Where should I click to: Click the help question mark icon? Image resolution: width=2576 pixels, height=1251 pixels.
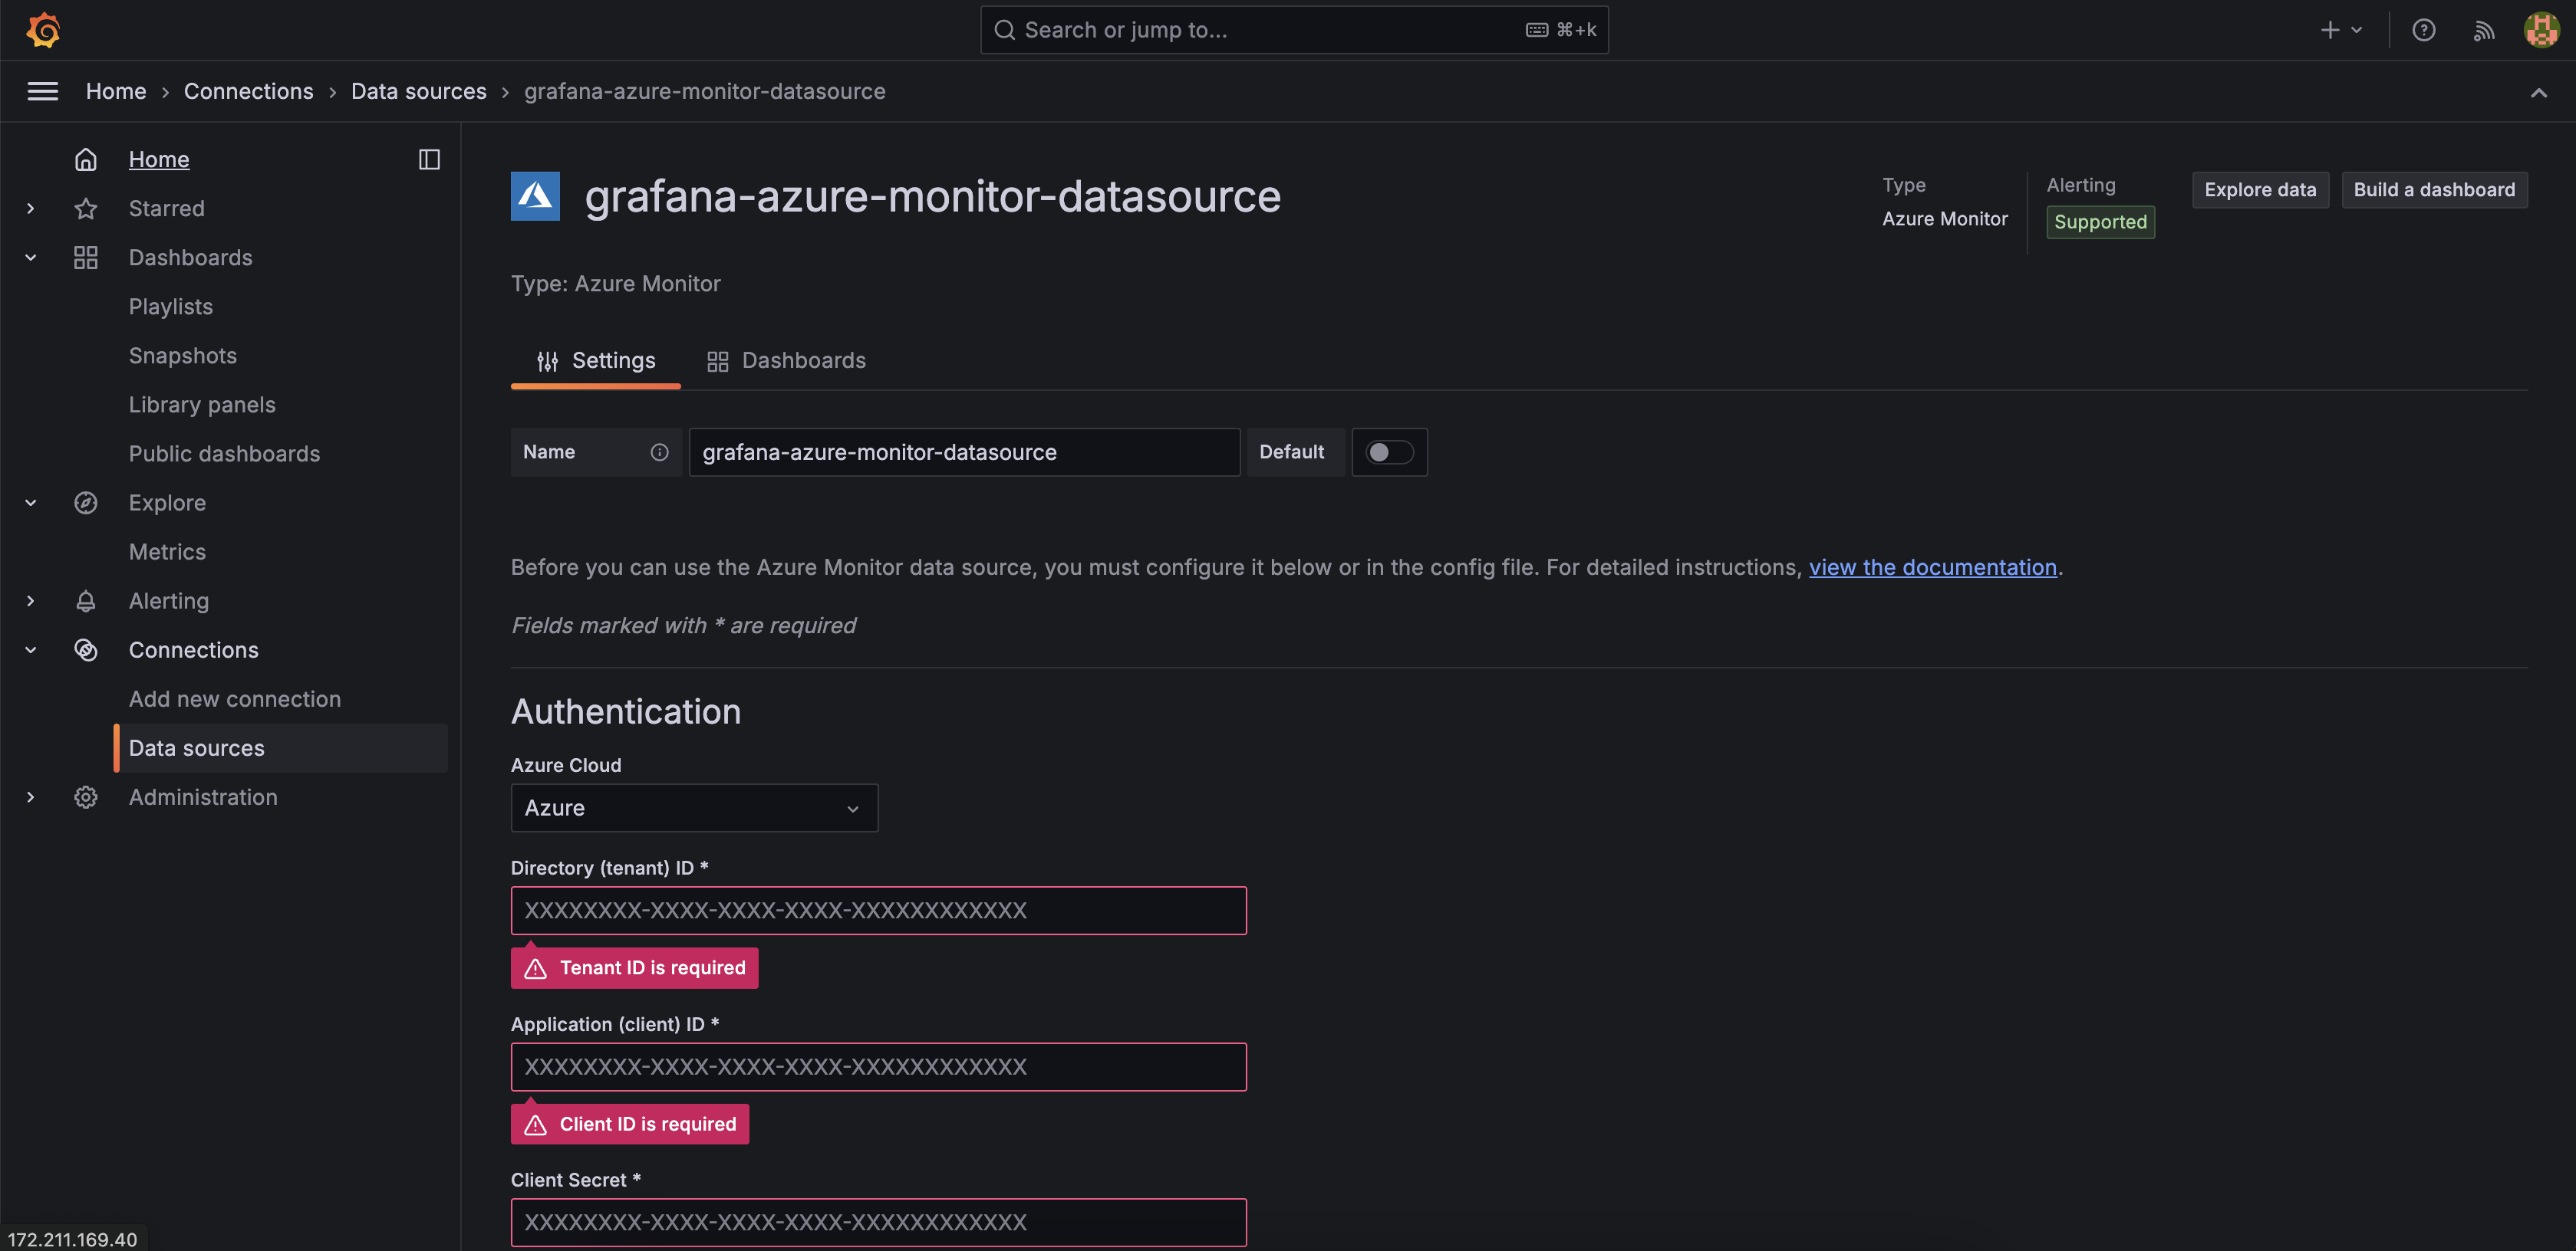point(2423,30)
